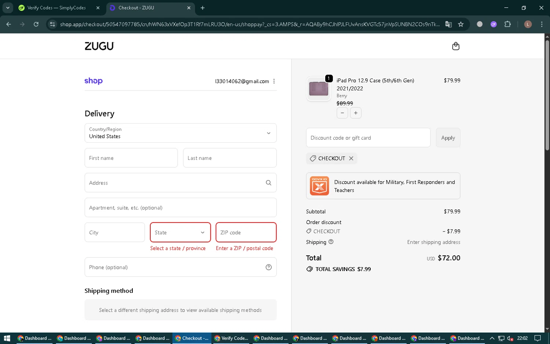This screenshot has width=550, height=344.
Task: Open the State dropdown
Action: click(x=180, y=233)
